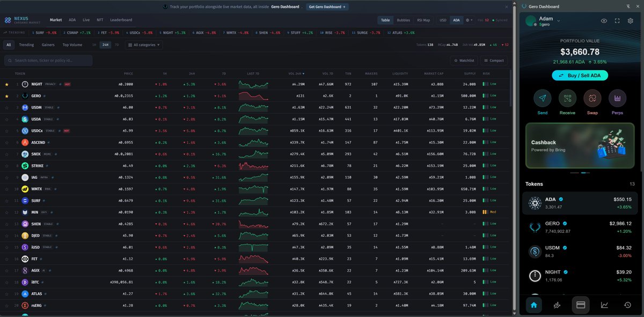Expand the Adam account chevron
Screen dimensions: 644x317
click(559, 20)
